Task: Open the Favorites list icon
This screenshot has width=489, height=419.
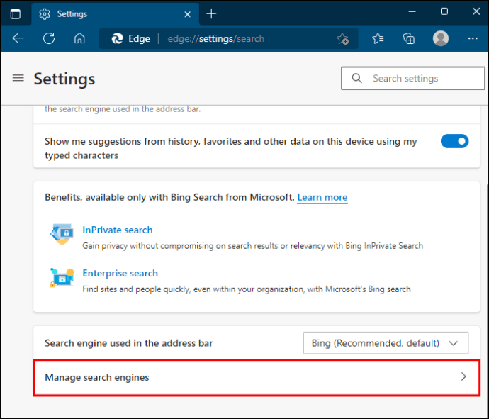Action: click(x=378, y=38)
